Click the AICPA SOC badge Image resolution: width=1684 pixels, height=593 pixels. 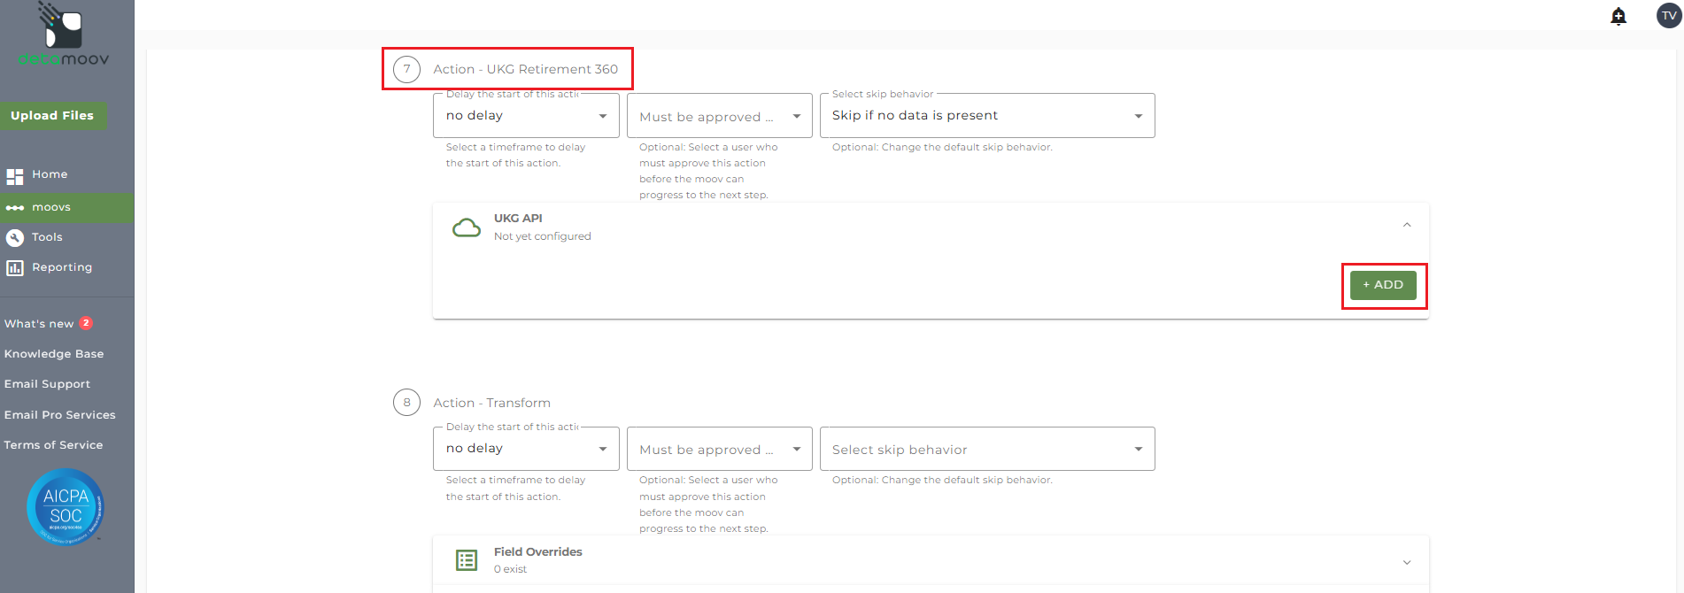pos(66,507)
